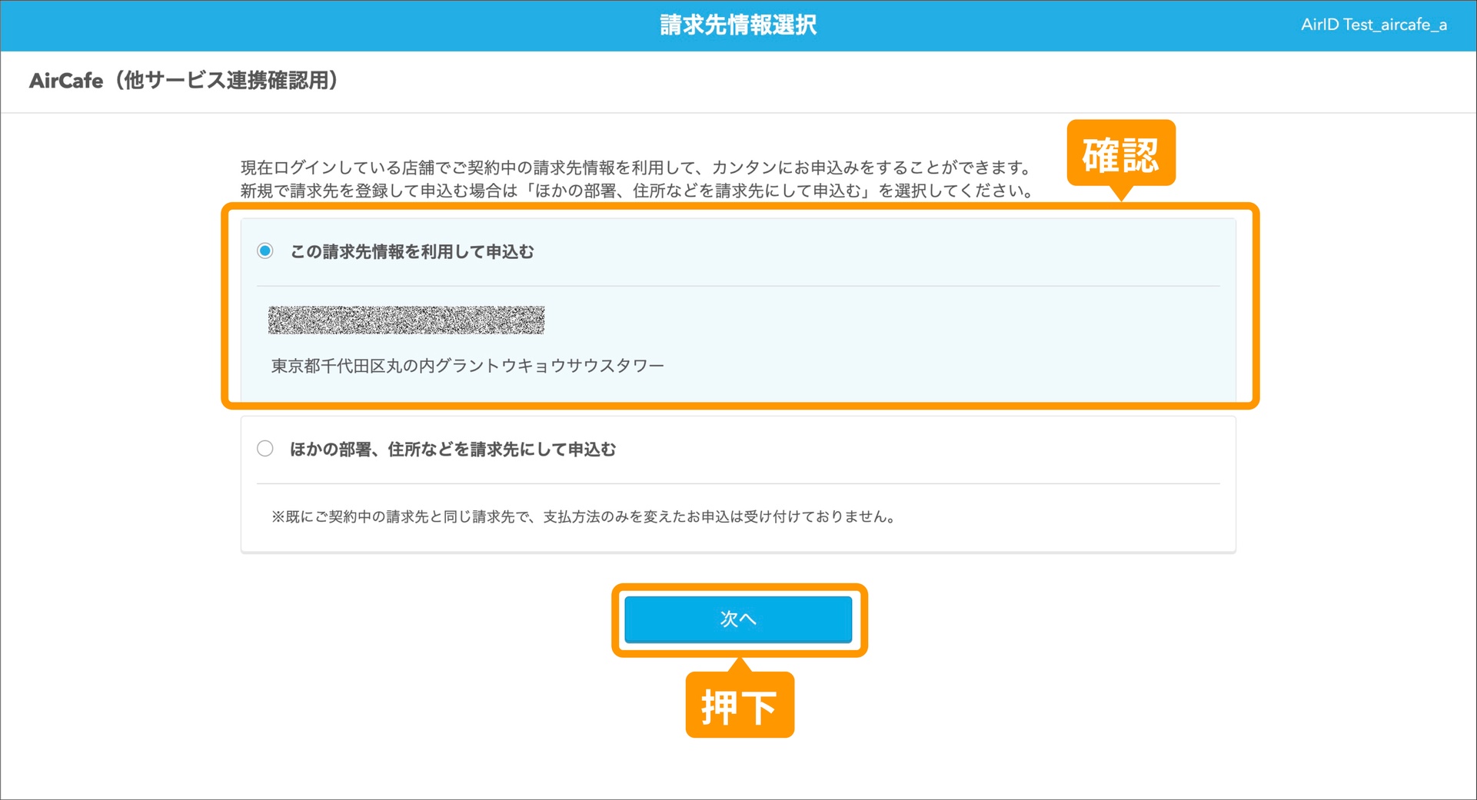The width and height of the screenshot is (1477, 800).
Task: Click the blurred billing name image
Action: (x=406, y=320)
